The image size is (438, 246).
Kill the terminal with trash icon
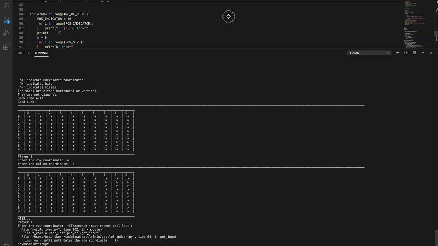(414, 53)
